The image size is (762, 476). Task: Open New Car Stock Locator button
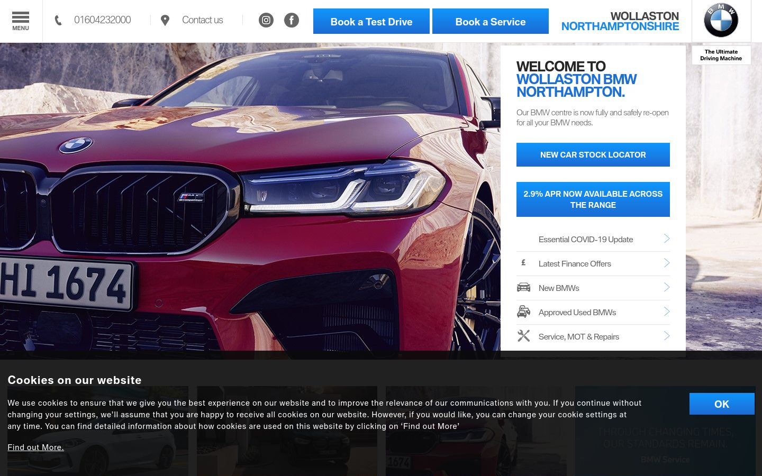593,154
